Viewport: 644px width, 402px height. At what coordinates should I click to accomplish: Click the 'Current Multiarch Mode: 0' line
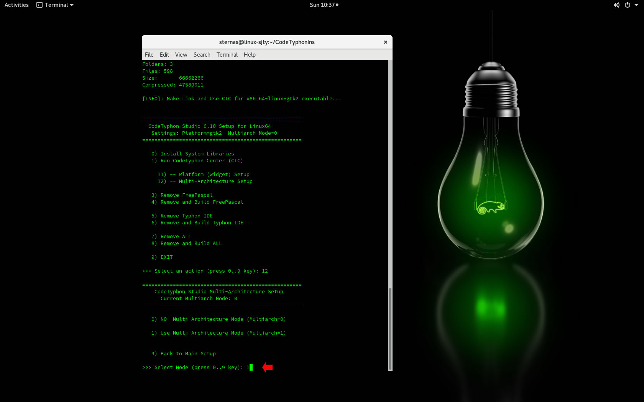tap(199, 299)
